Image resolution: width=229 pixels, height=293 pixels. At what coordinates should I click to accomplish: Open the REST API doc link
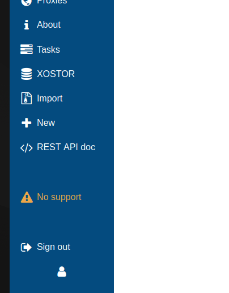[66, 147]
